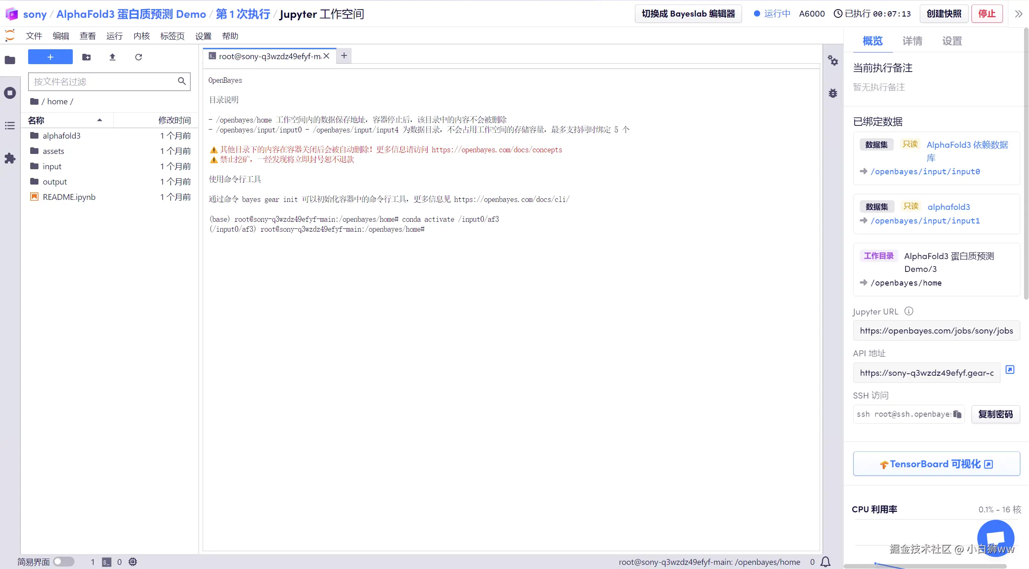Open the 内核 menu
The height and width of the screenshot is (569, 1029).
141,36
